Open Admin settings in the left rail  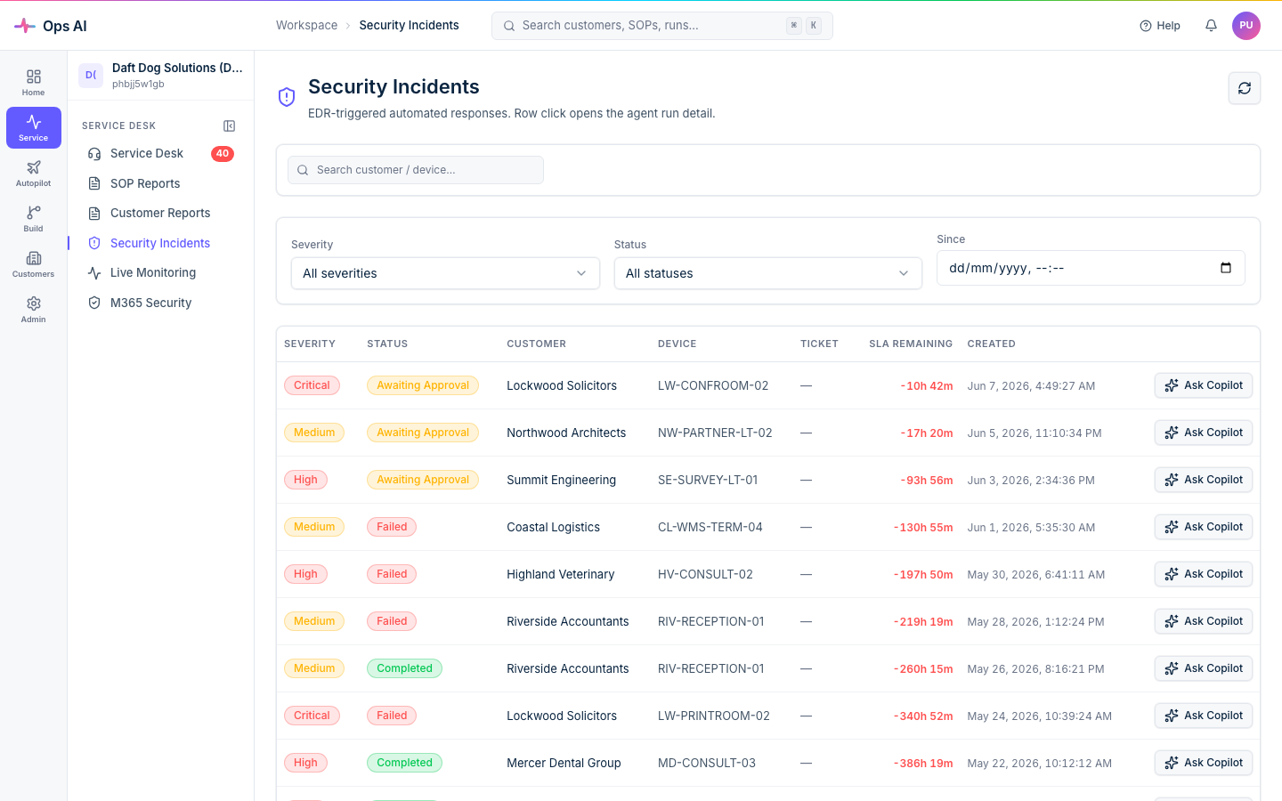coord(33,309)
